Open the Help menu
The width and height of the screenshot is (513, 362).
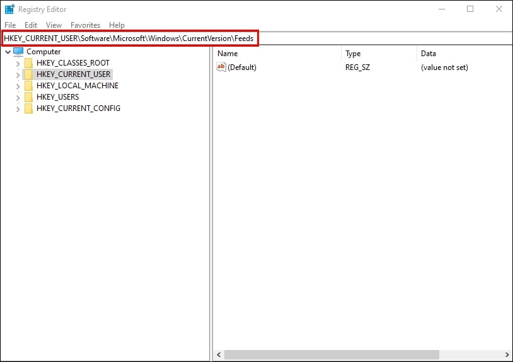click(x=117, y=25)
